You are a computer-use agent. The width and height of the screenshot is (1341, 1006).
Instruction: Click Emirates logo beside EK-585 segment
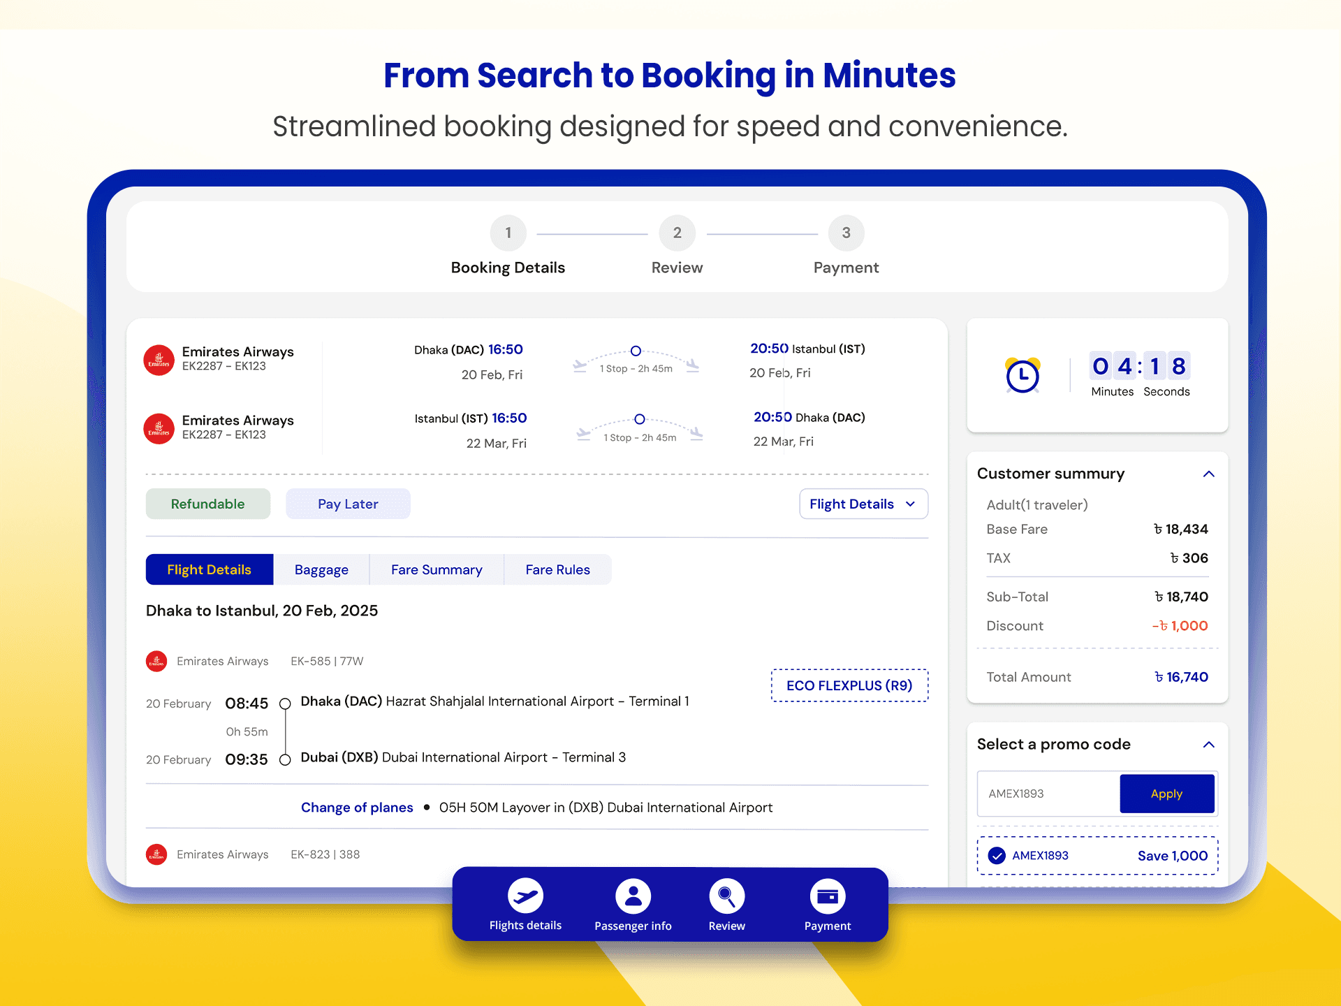(x=156, y=661)
